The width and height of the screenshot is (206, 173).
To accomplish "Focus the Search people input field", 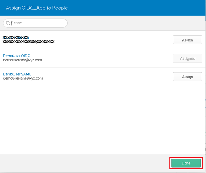I will [x=38, y=23].
